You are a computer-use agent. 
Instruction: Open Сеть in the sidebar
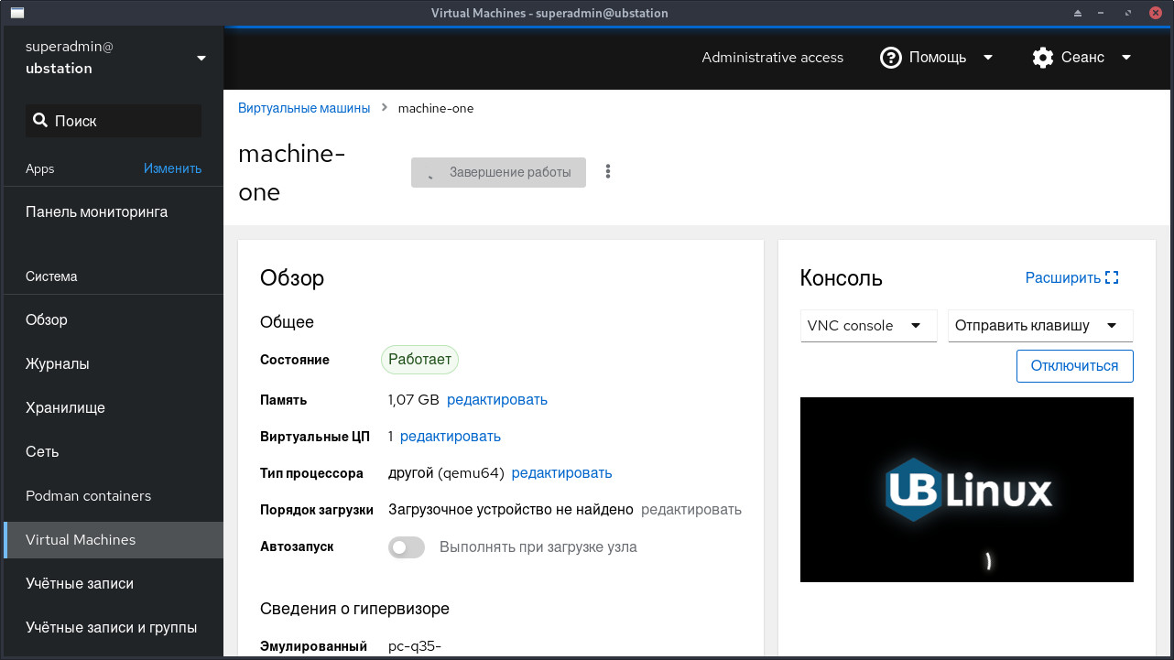pyautogui.click(x=114, y=451)
